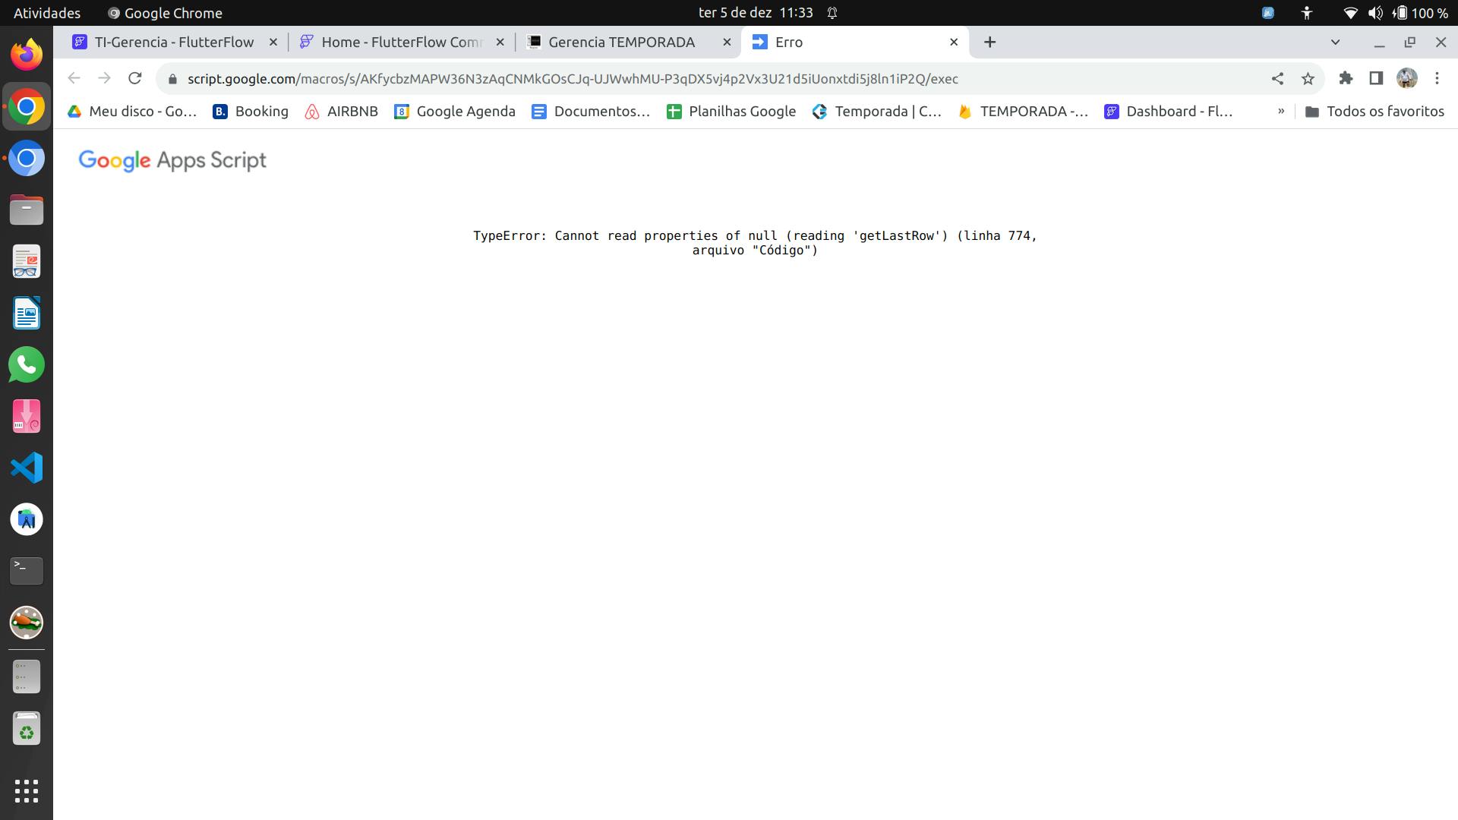Viewport: 1458px width, 820px height.
Task: Bookmark this page with star icon
Action: [x=1308, y=78]
